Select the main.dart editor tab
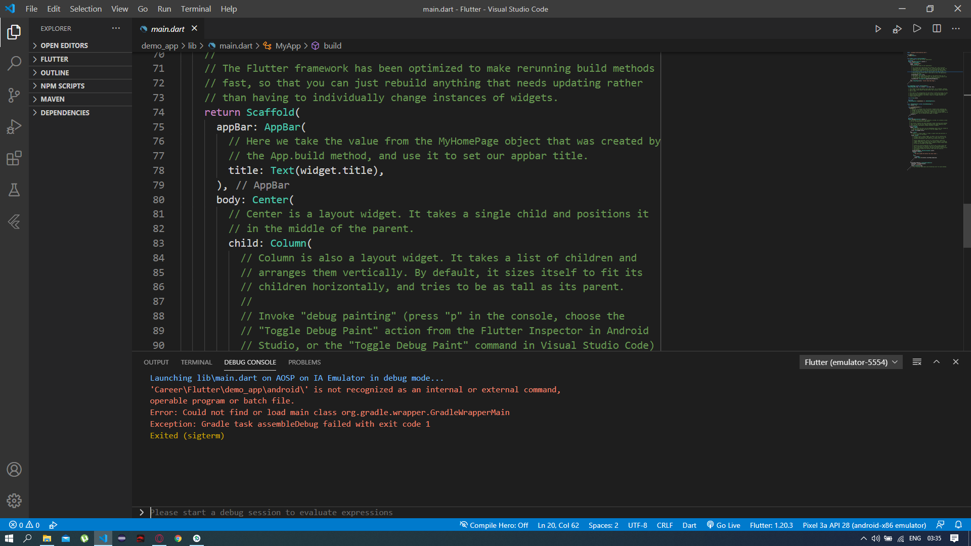The height and width of the screenshot is (546, 971). [x=168, y=29]
